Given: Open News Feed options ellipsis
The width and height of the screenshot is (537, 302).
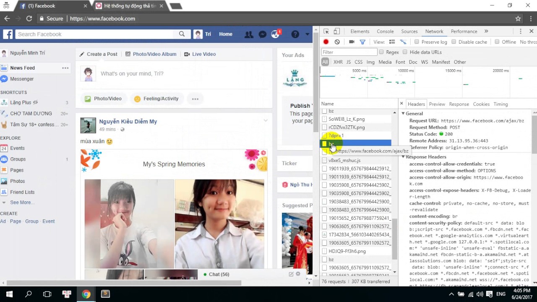Looking at the screenshot, I should coord(65,68).
